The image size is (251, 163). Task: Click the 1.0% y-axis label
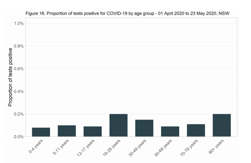click(19, 24)
